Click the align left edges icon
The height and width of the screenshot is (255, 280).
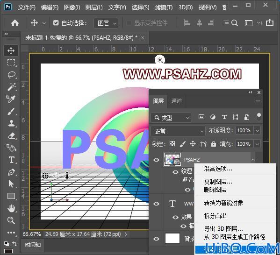tap(187, 23)
